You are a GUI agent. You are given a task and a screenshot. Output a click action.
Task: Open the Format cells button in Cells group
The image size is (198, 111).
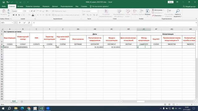click(148, 13)
